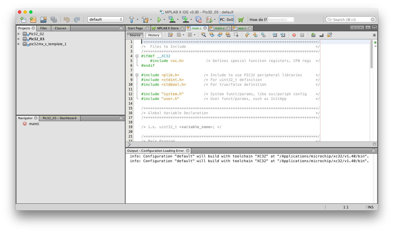This screenshot has width=394, height=233.
Task: Expand the Pic32_02 project tree node
Action: 19,34
